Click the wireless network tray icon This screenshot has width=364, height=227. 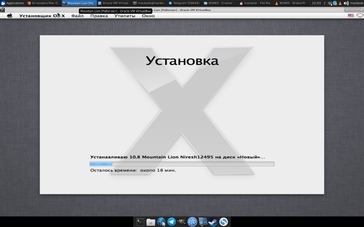pyautogui.click(x=330, y=3)
